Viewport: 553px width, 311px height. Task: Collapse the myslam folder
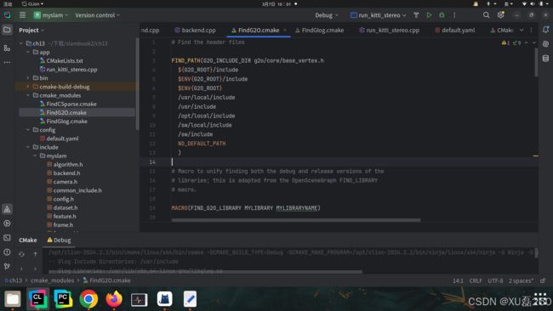coord(35,155)
